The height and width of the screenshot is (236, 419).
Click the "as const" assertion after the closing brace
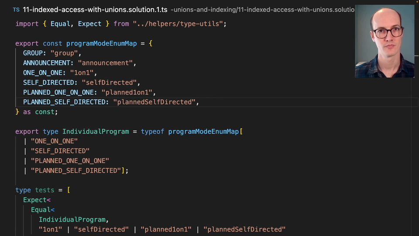click(x=40, y=112)
